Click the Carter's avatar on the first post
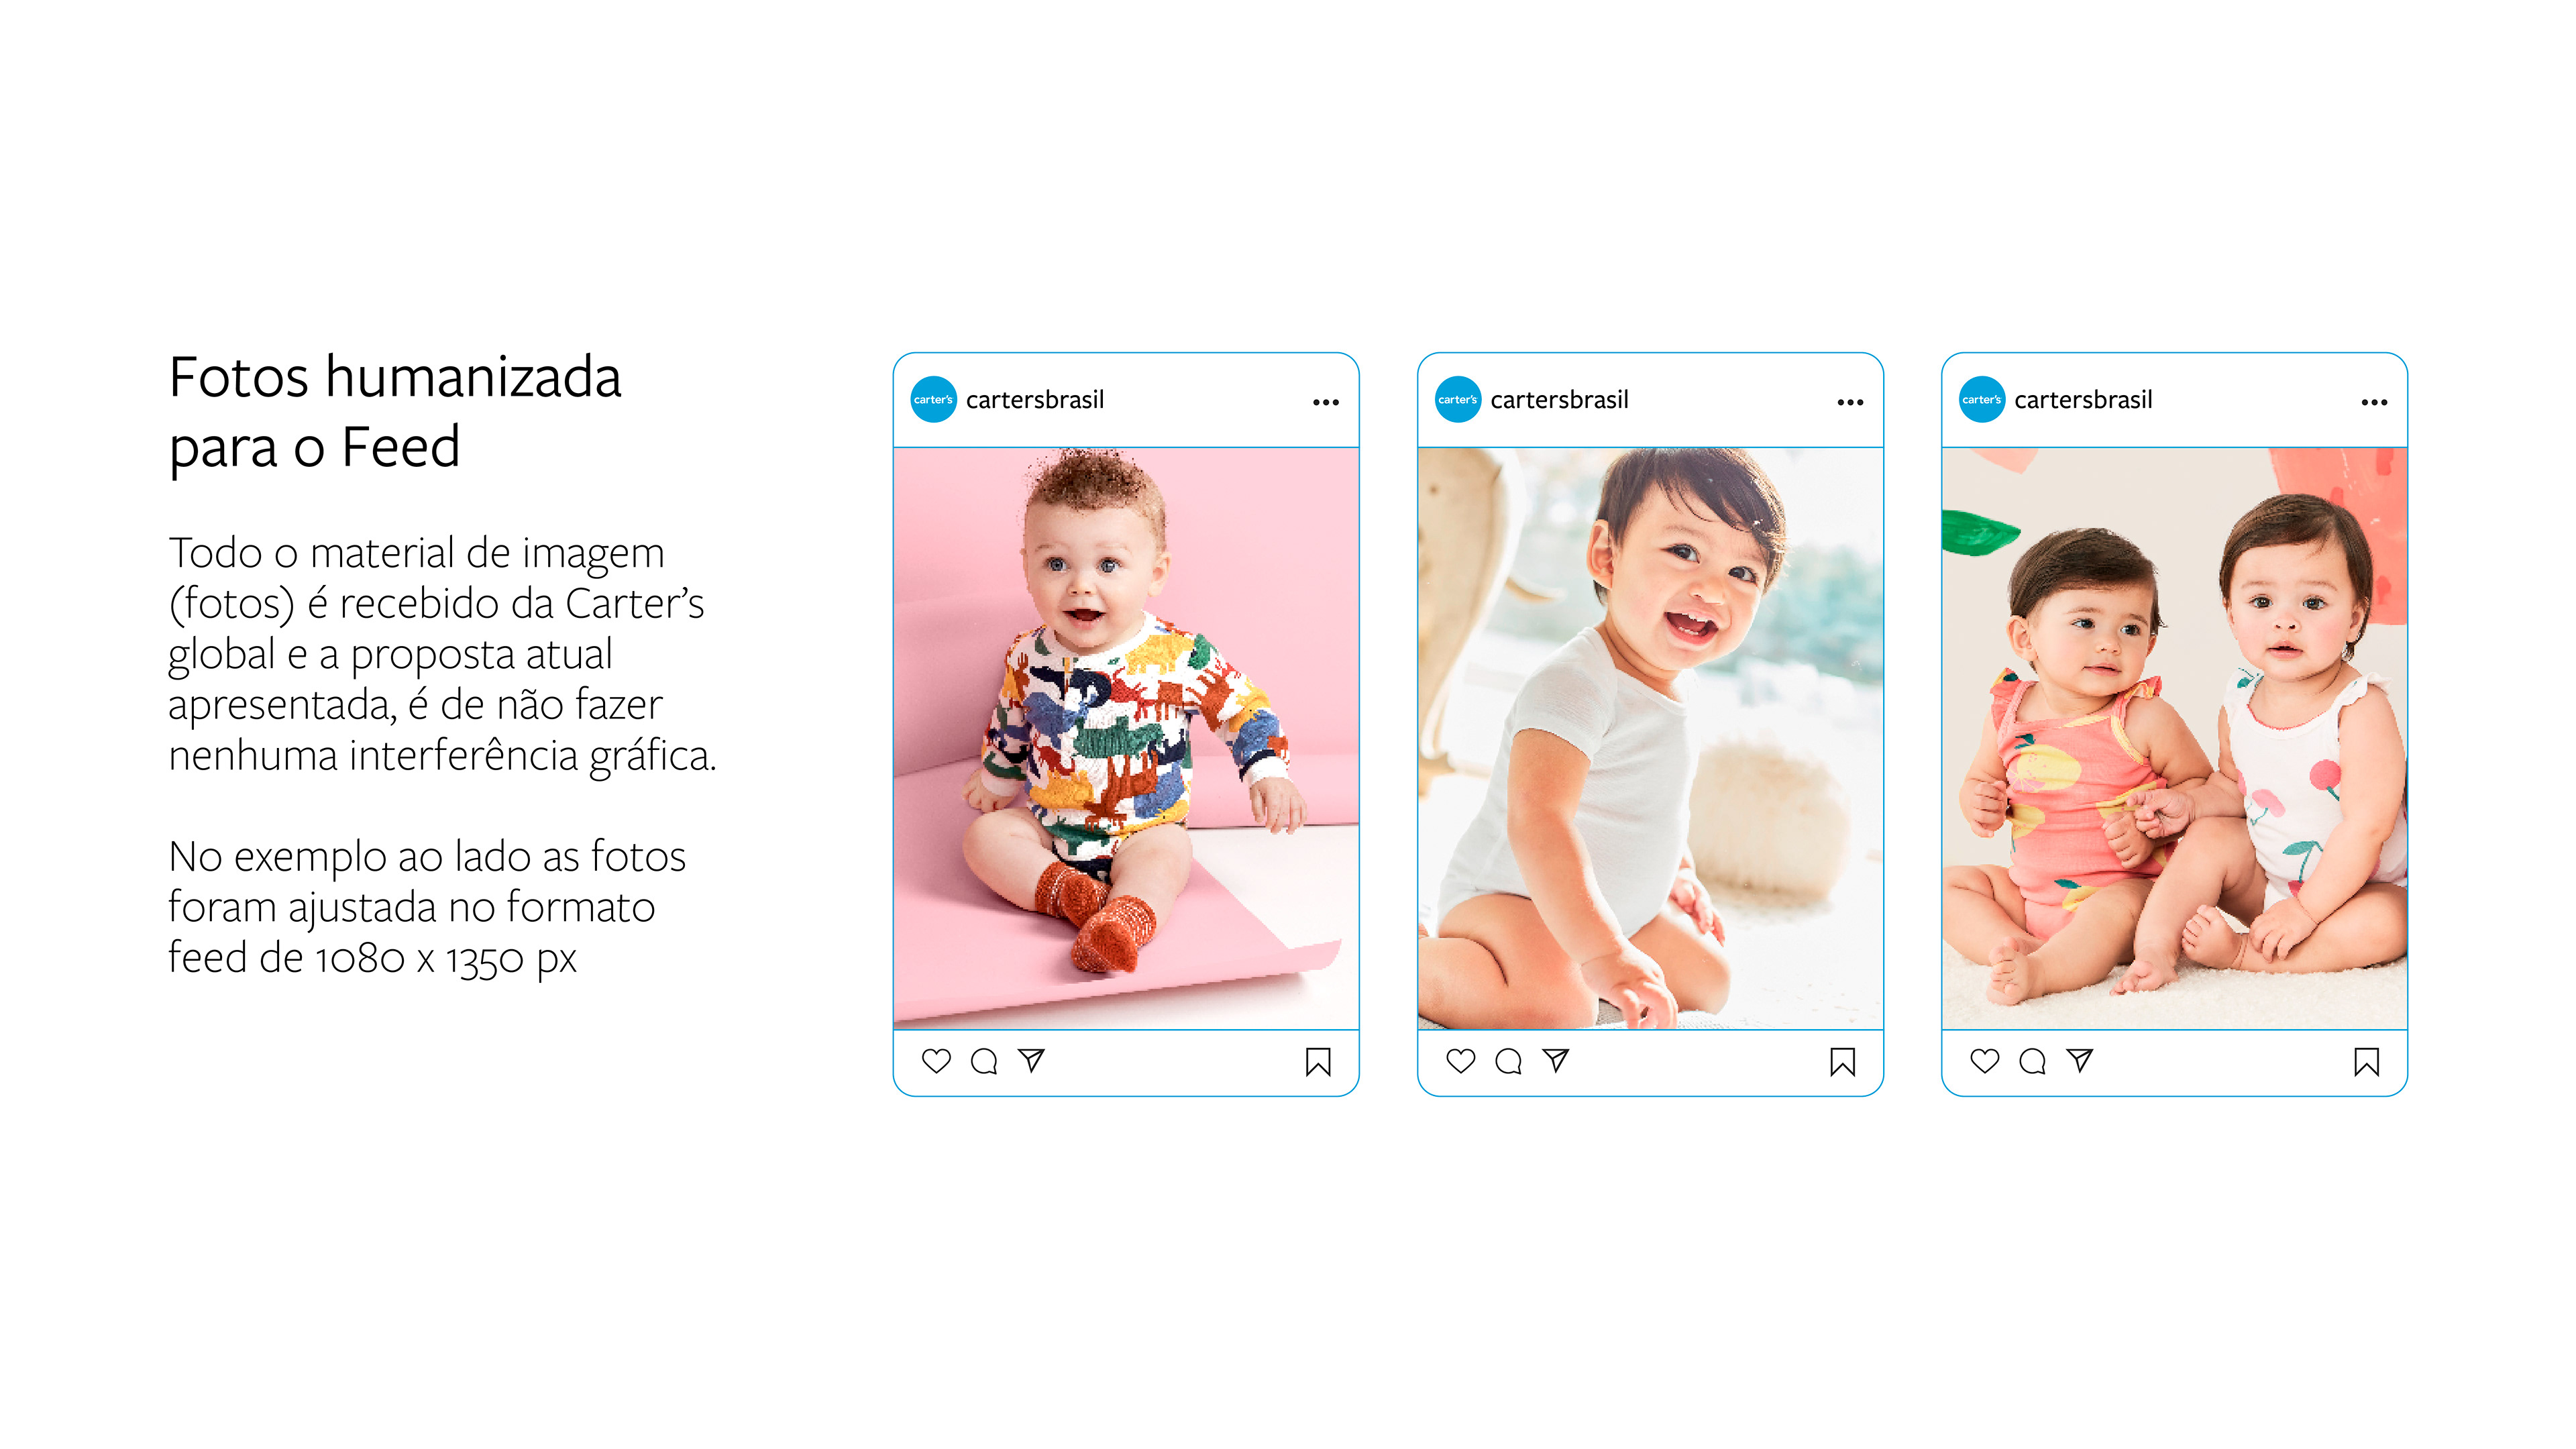2576x1449 pixels. click(934, 400)
